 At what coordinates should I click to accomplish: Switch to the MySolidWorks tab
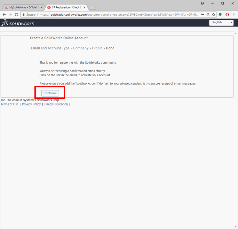coord(22,7)
